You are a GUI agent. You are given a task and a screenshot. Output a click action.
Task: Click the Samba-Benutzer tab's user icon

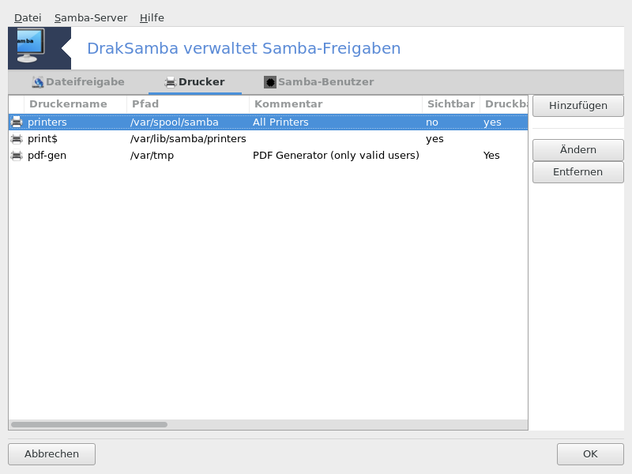tap(269, 82)
